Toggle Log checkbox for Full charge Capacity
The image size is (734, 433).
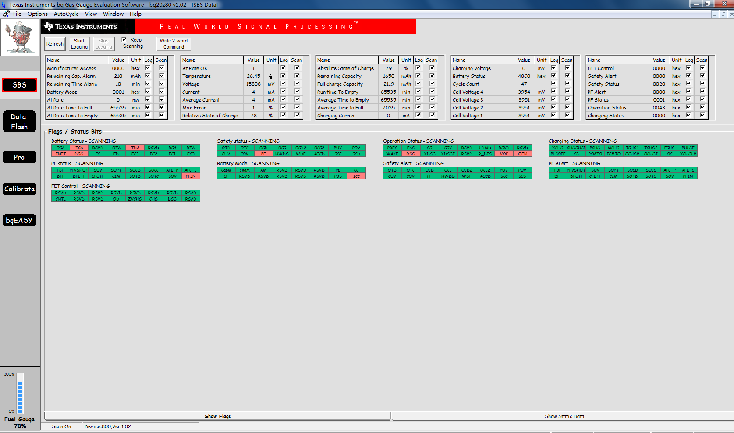[x=418, y=84]
